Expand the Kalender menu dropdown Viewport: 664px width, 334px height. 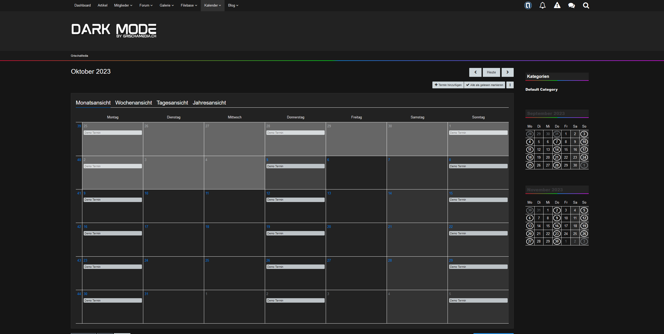coord(213,5)
